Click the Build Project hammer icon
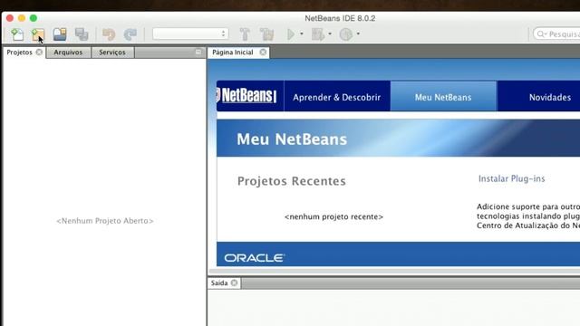The image size is (580, 326). pyautogui.click(x=245, y=34)
